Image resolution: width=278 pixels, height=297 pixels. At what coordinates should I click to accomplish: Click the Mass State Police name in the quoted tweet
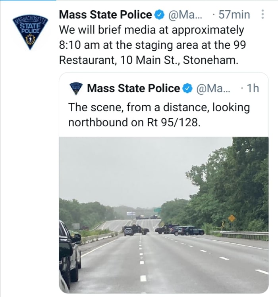coord(133,88)
